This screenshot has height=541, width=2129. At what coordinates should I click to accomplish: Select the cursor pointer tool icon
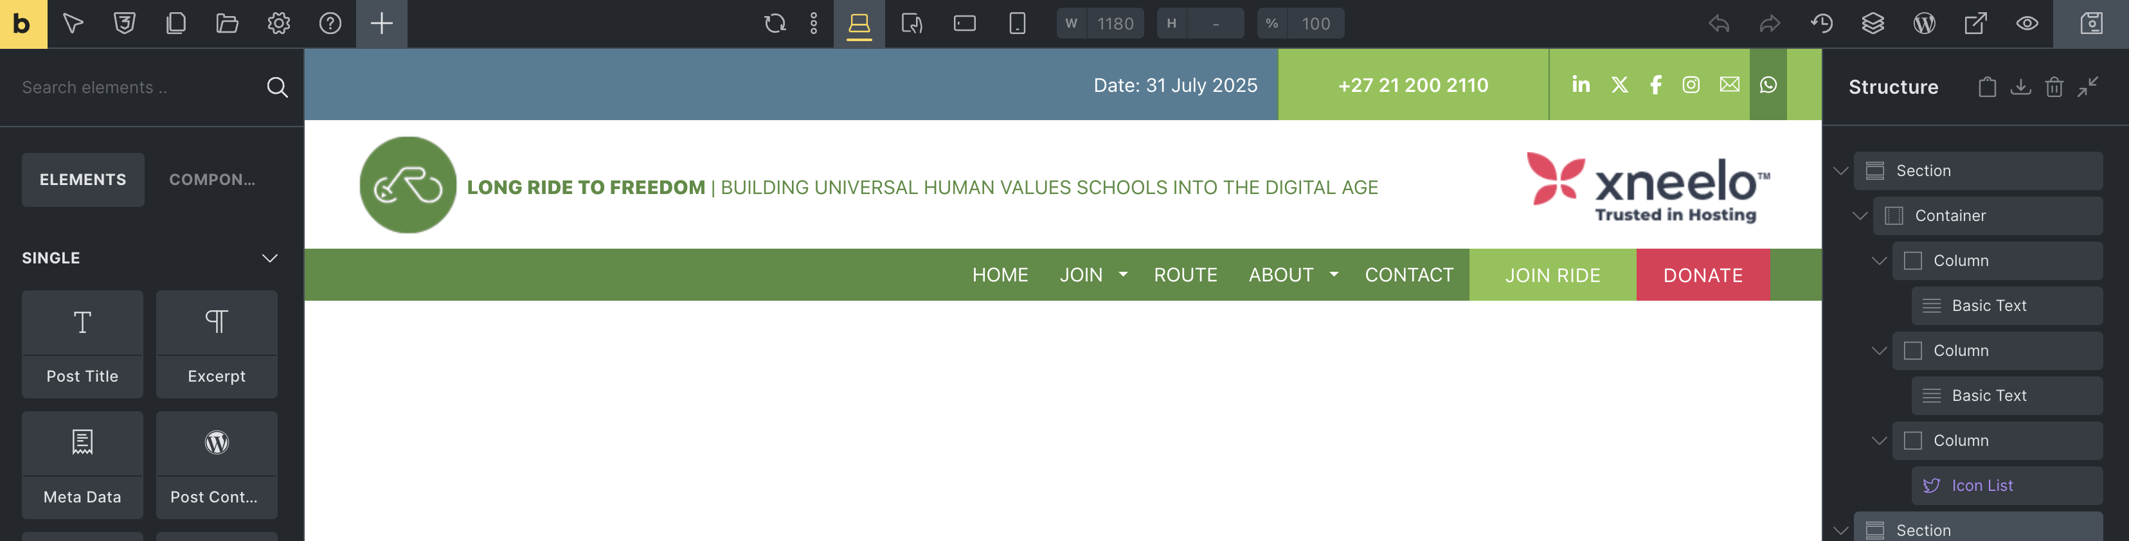coord(73,24)
